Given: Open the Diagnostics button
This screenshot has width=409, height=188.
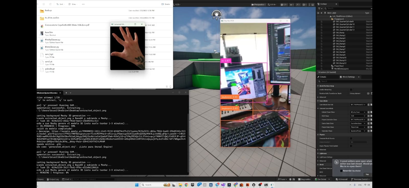Looking at the screenshot, I should [x=304, y=179].
